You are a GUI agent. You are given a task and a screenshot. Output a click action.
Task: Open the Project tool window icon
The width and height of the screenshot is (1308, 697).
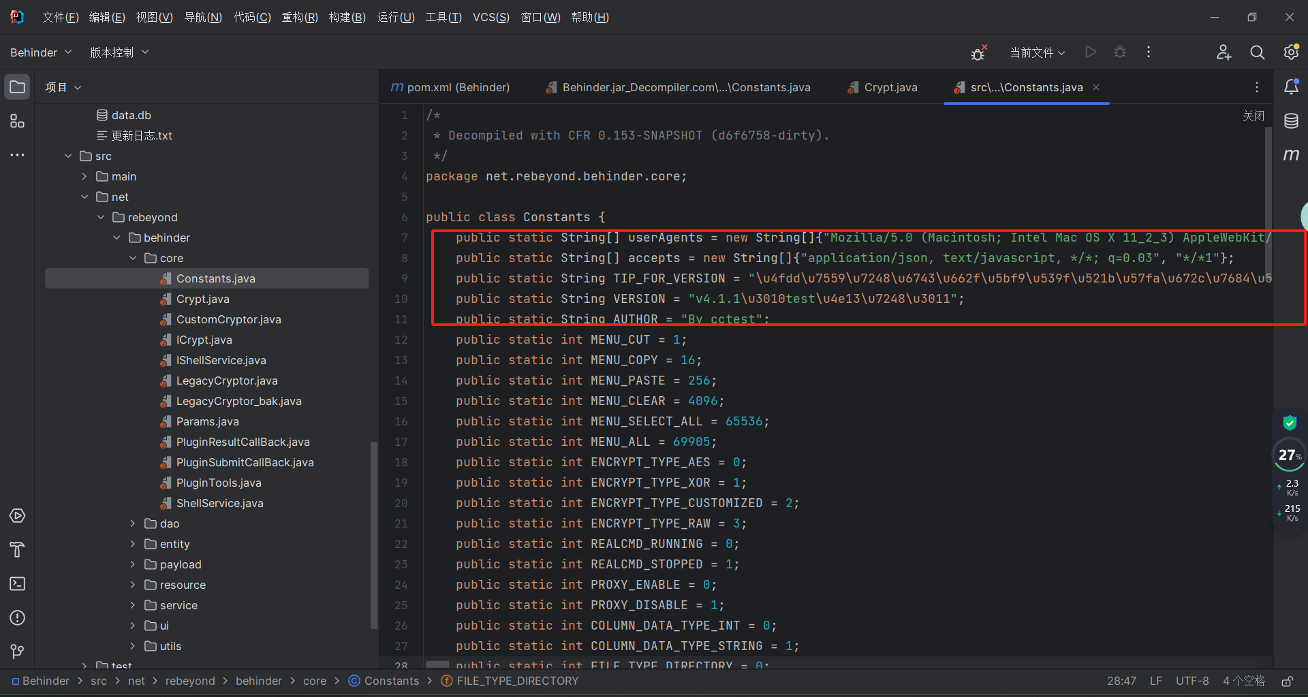(x=17, y=87)
